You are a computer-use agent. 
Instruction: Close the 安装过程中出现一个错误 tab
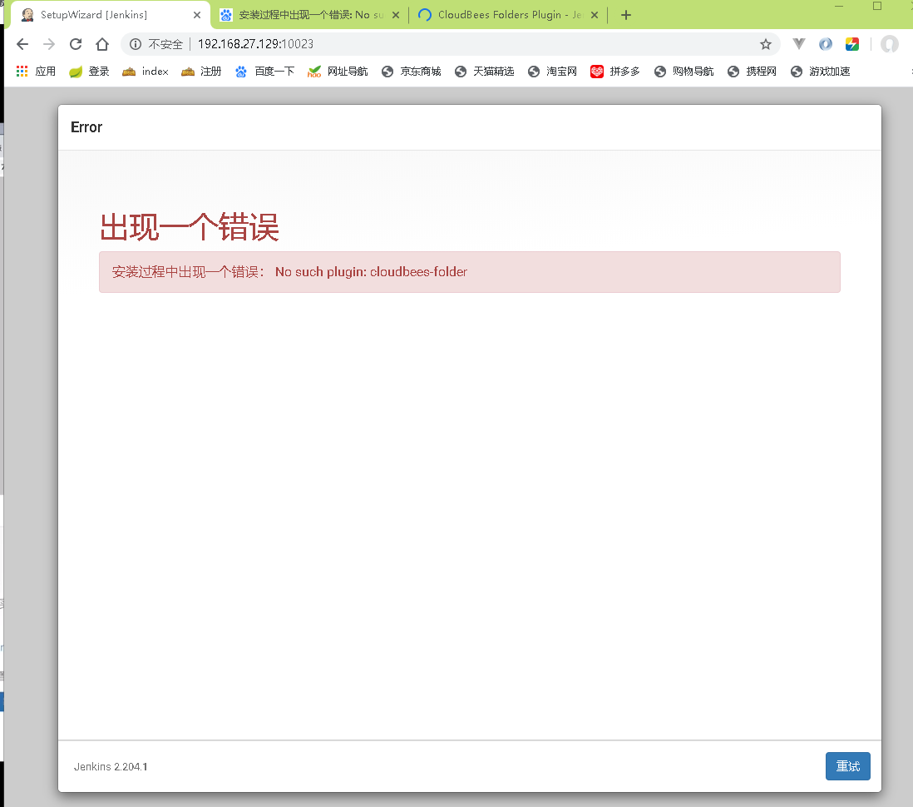[x=396, y=15]
